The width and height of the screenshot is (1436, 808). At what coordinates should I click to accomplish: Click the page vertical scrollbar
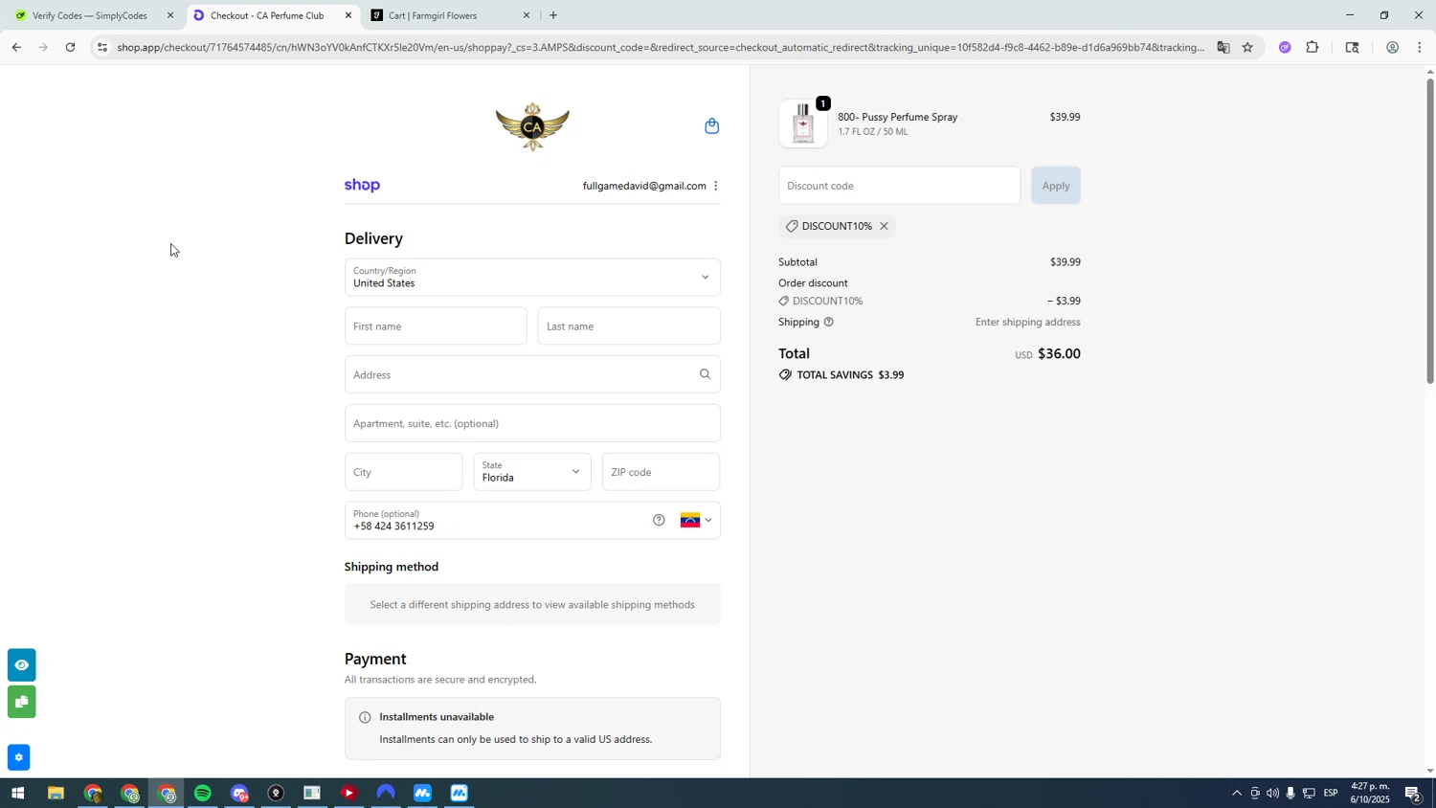click(x=1430, y=230)
